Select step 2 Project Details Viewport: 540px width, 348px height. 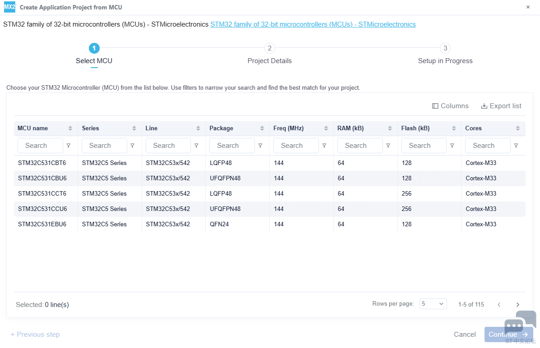[x=269, y=48]
